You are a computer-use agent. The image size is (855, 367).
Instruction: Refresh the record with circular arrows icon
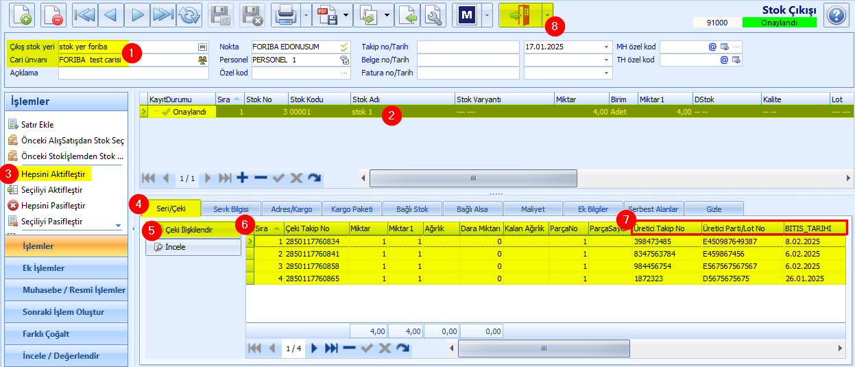click(x=189, y=14)
